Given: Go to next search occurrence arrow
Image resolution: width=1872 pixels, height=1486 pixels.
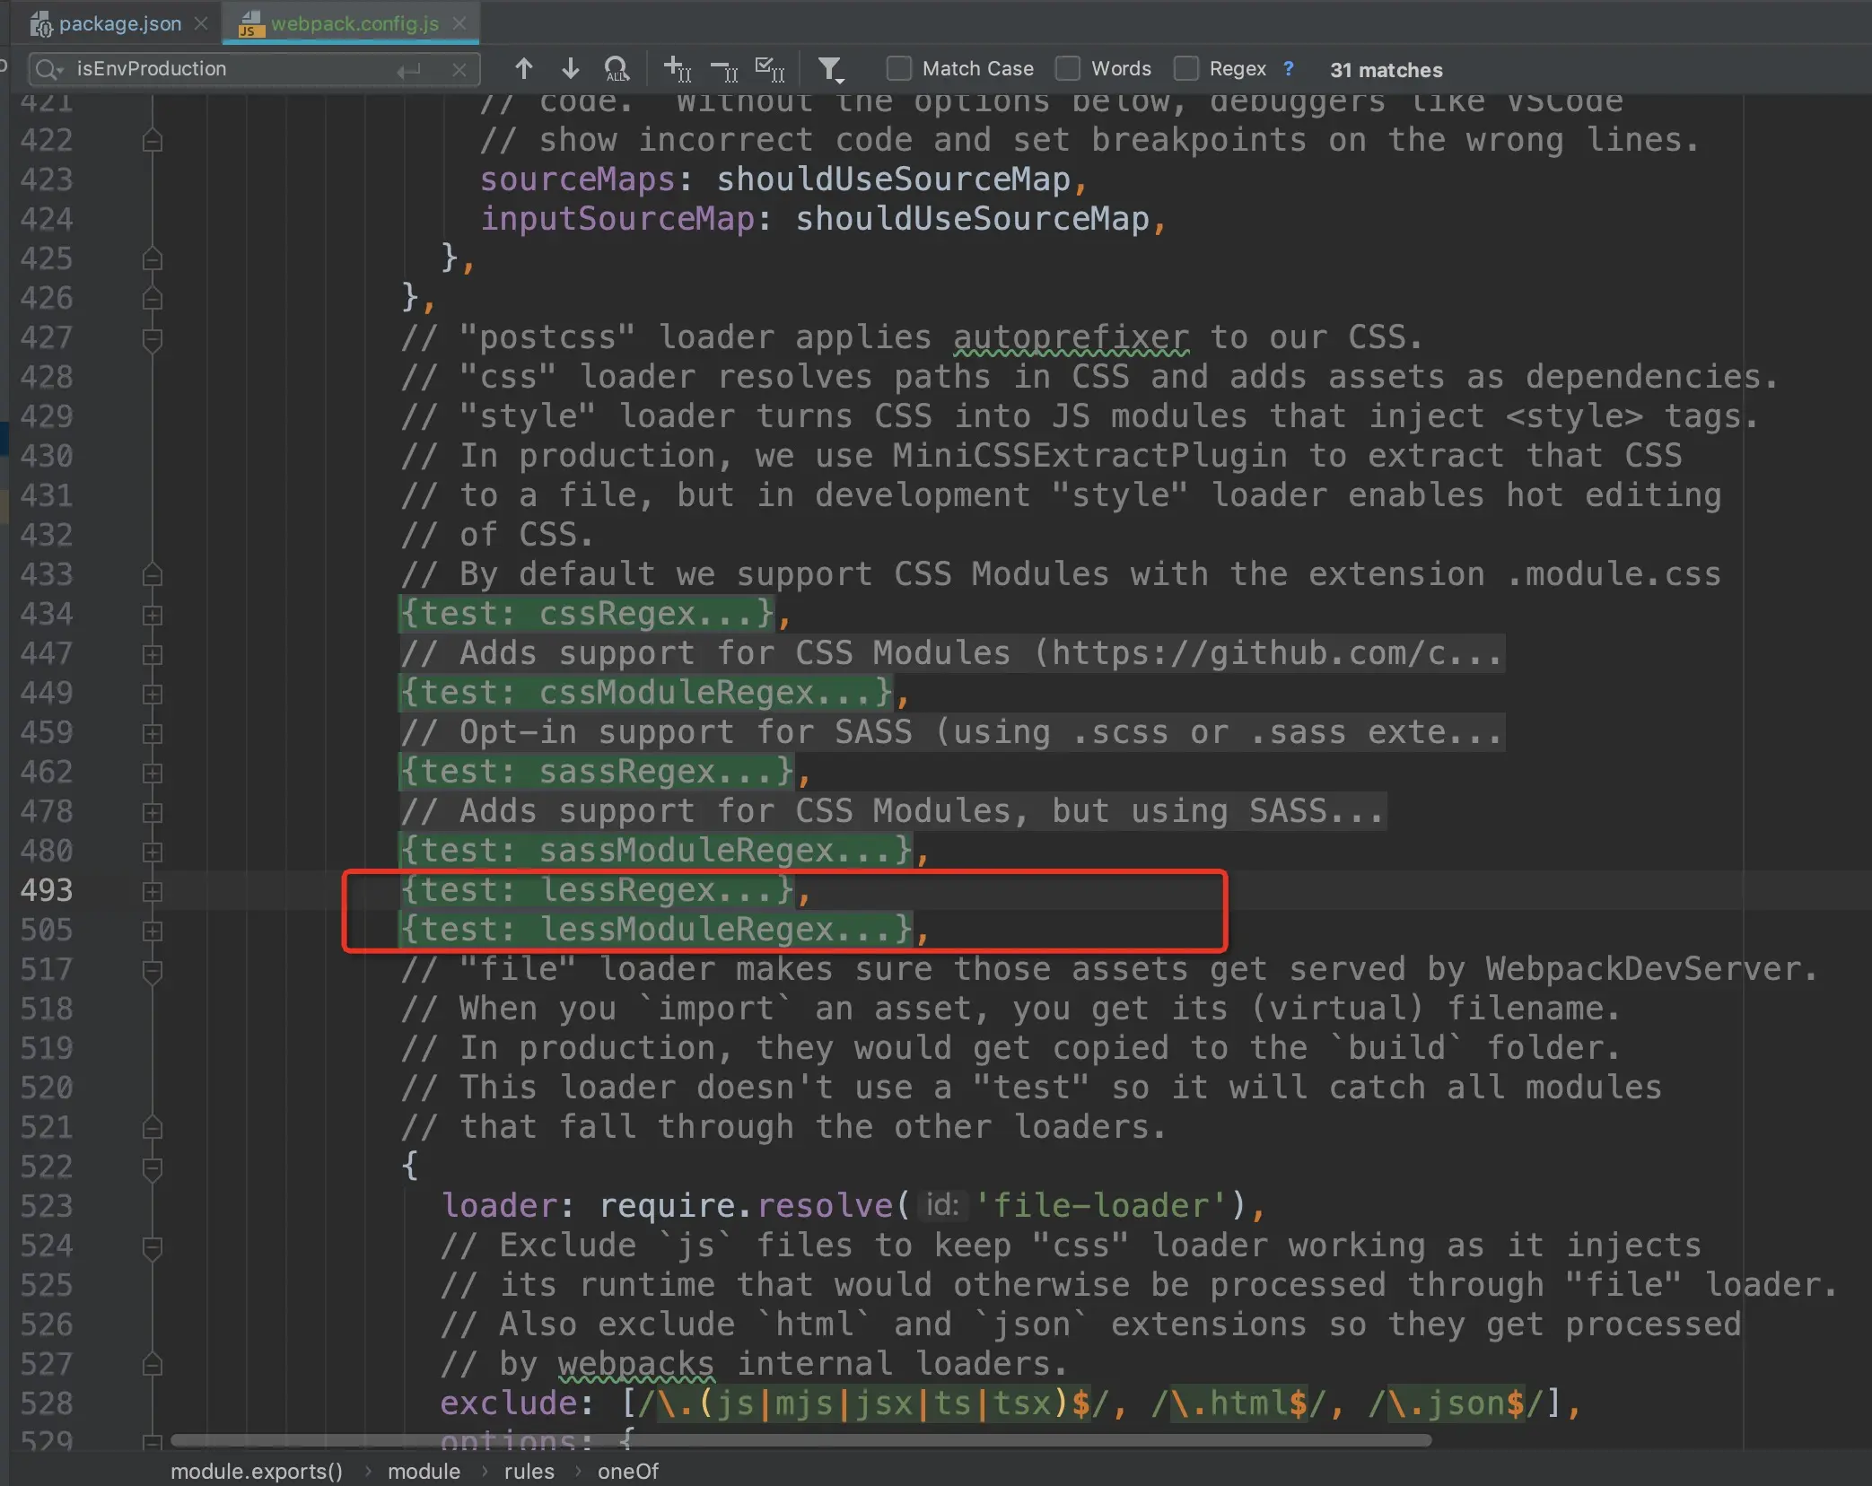Looking at the screenshot, I should (570, 69).
